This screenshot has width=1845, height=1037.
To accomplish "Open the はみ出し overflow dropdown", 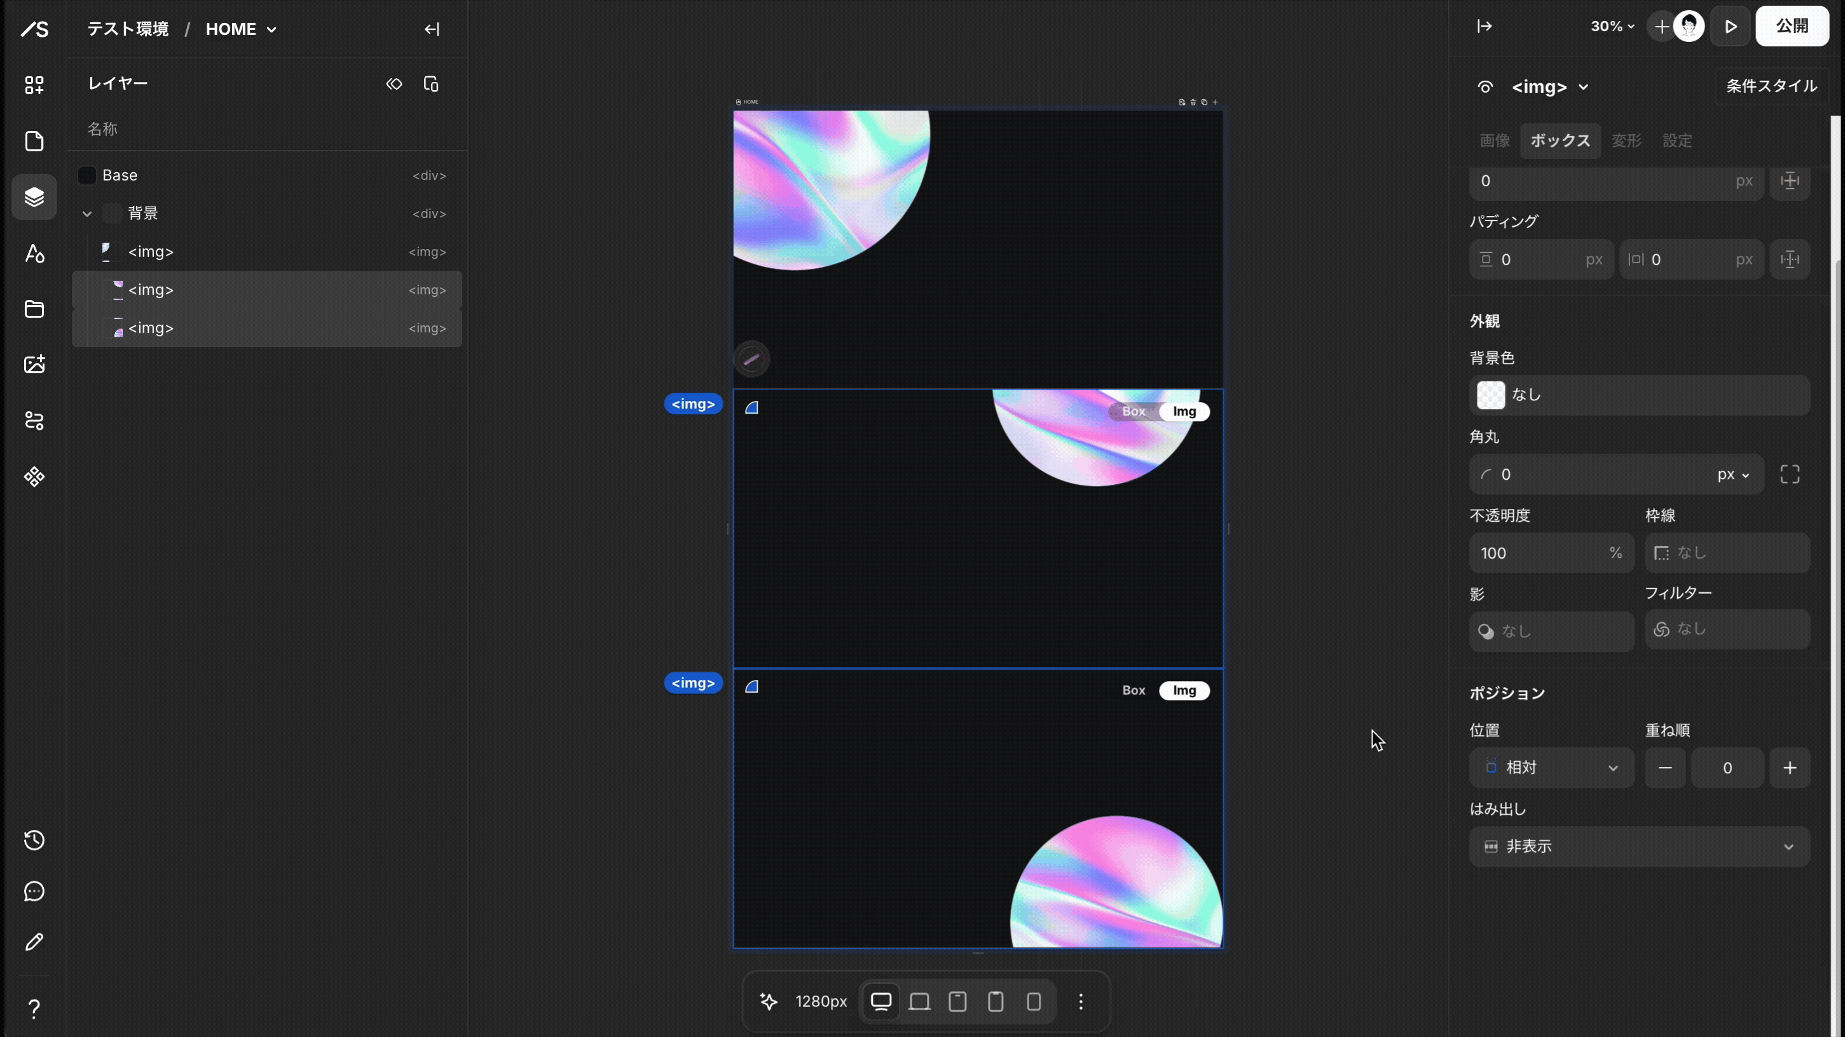I will (x=1639, y=846).
